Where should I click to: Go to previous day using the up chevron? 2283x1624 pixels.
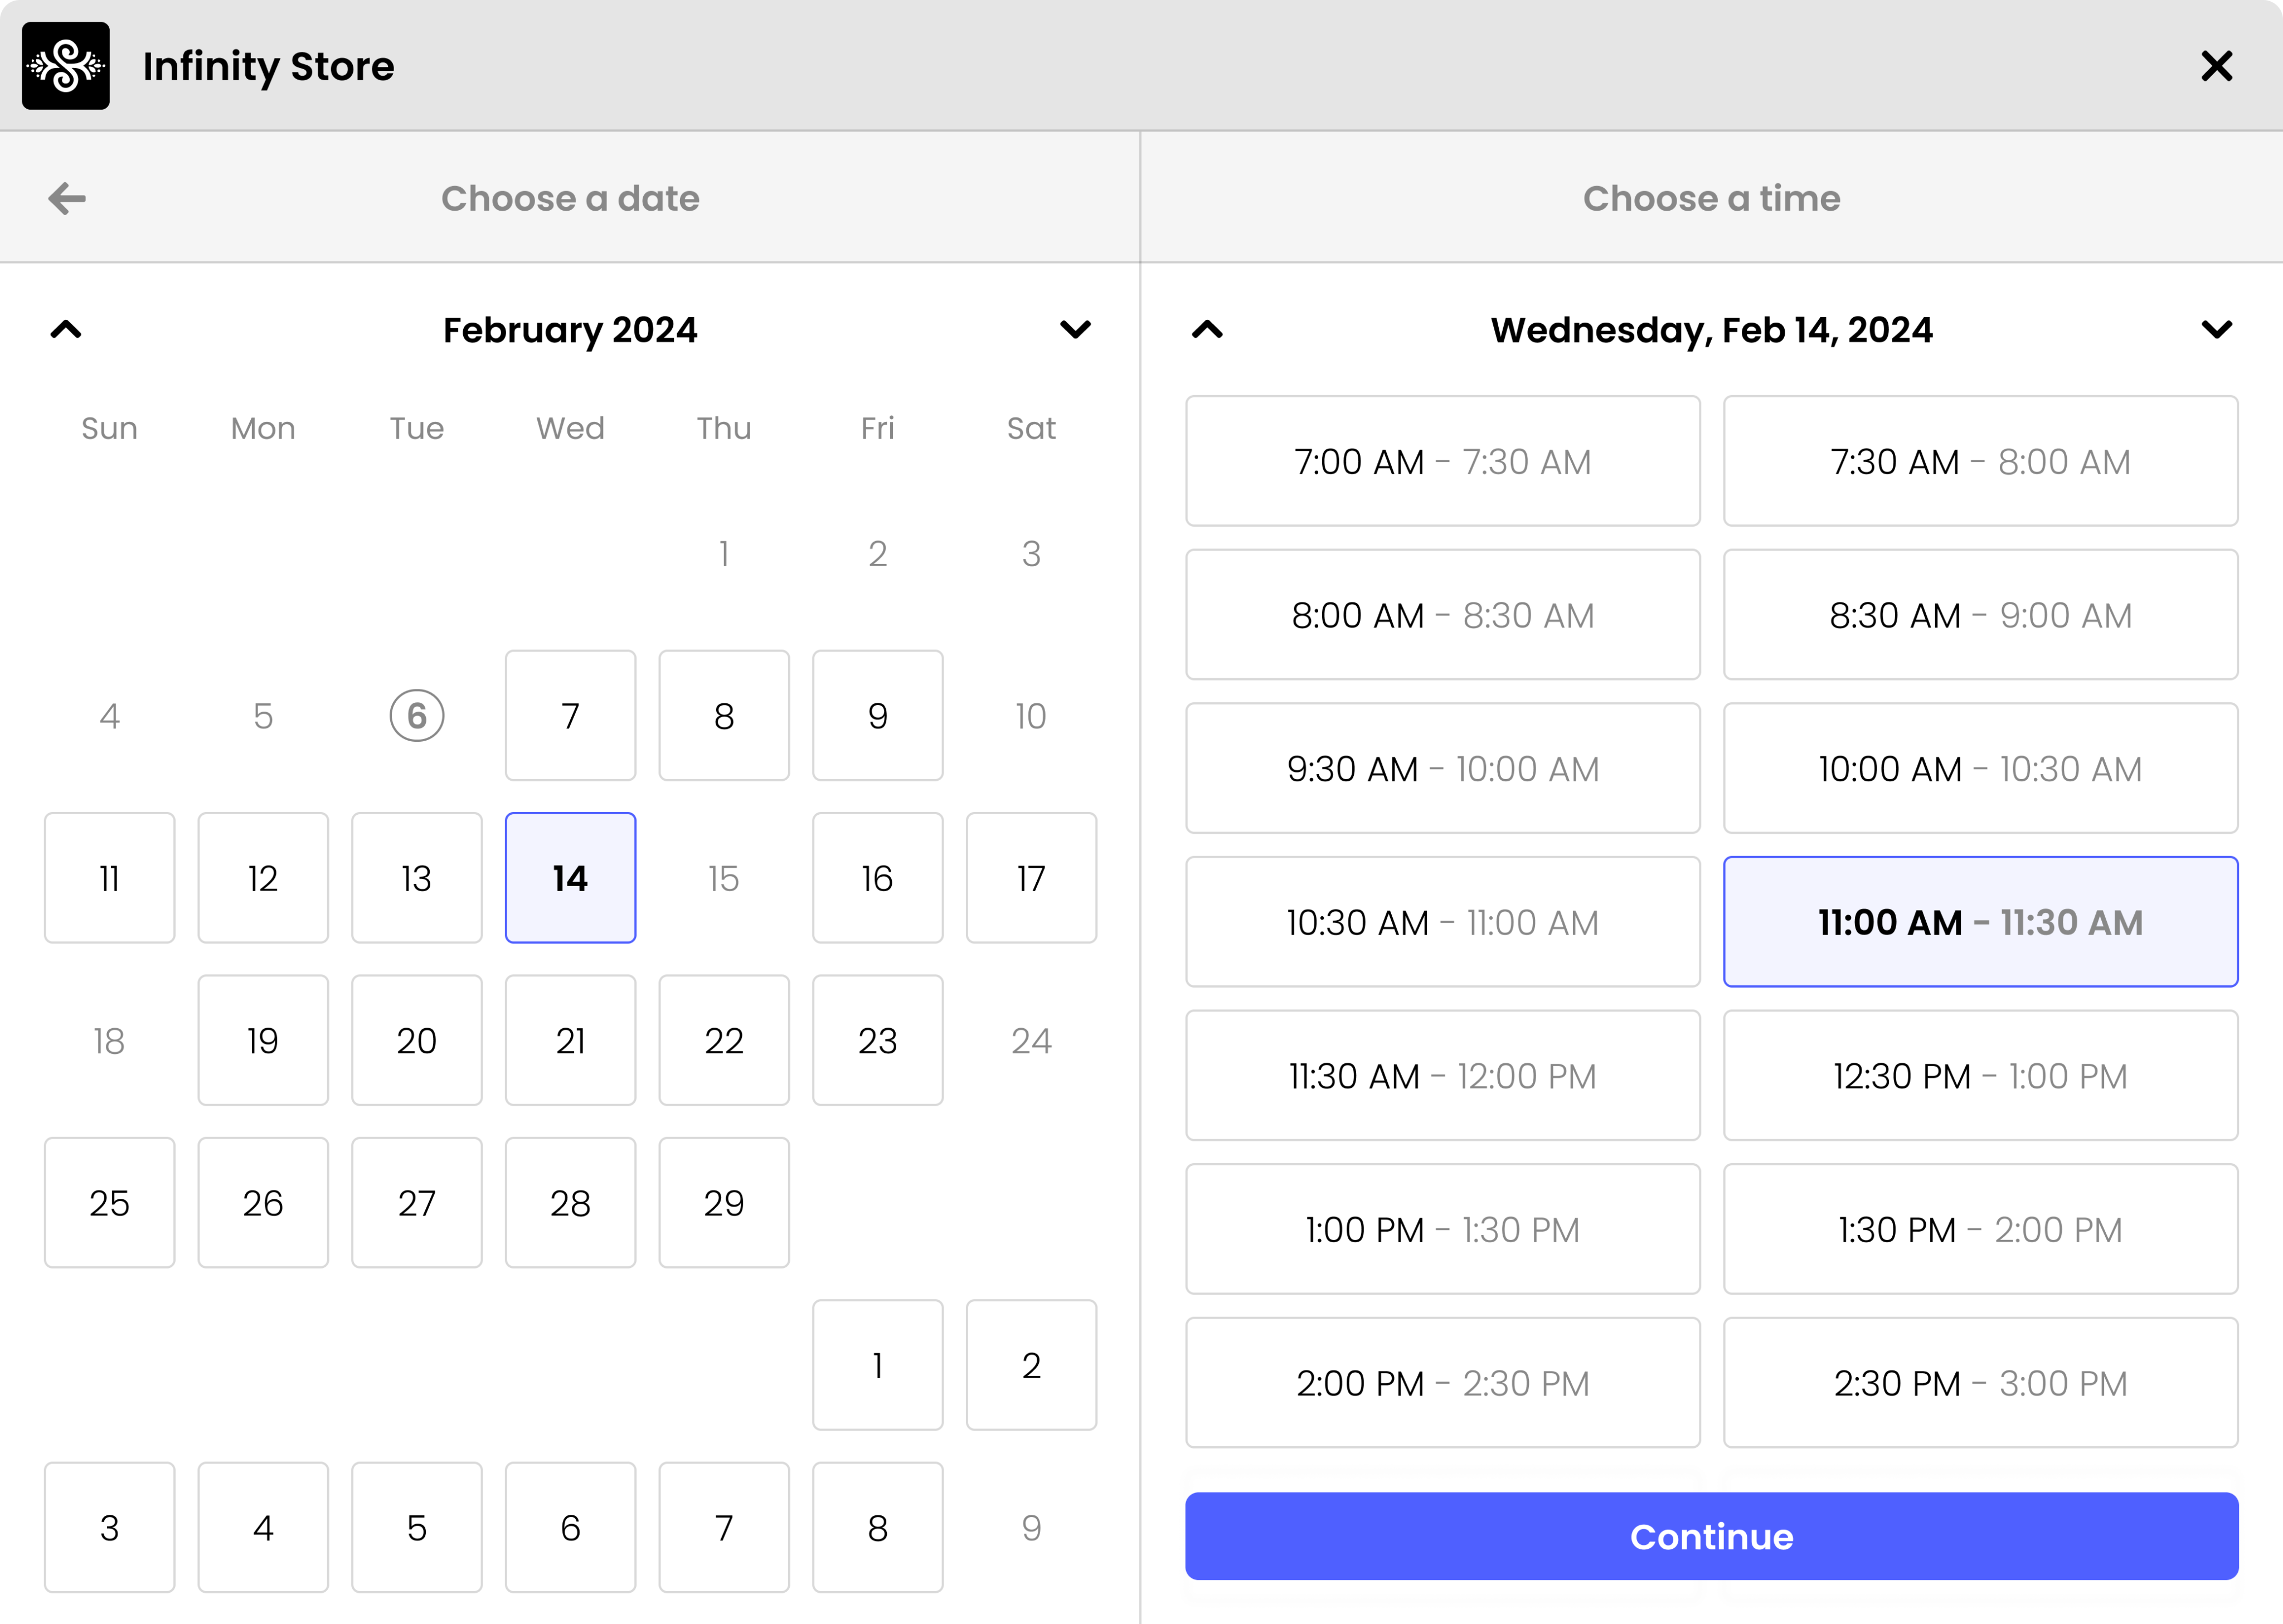click(1207, 330)
